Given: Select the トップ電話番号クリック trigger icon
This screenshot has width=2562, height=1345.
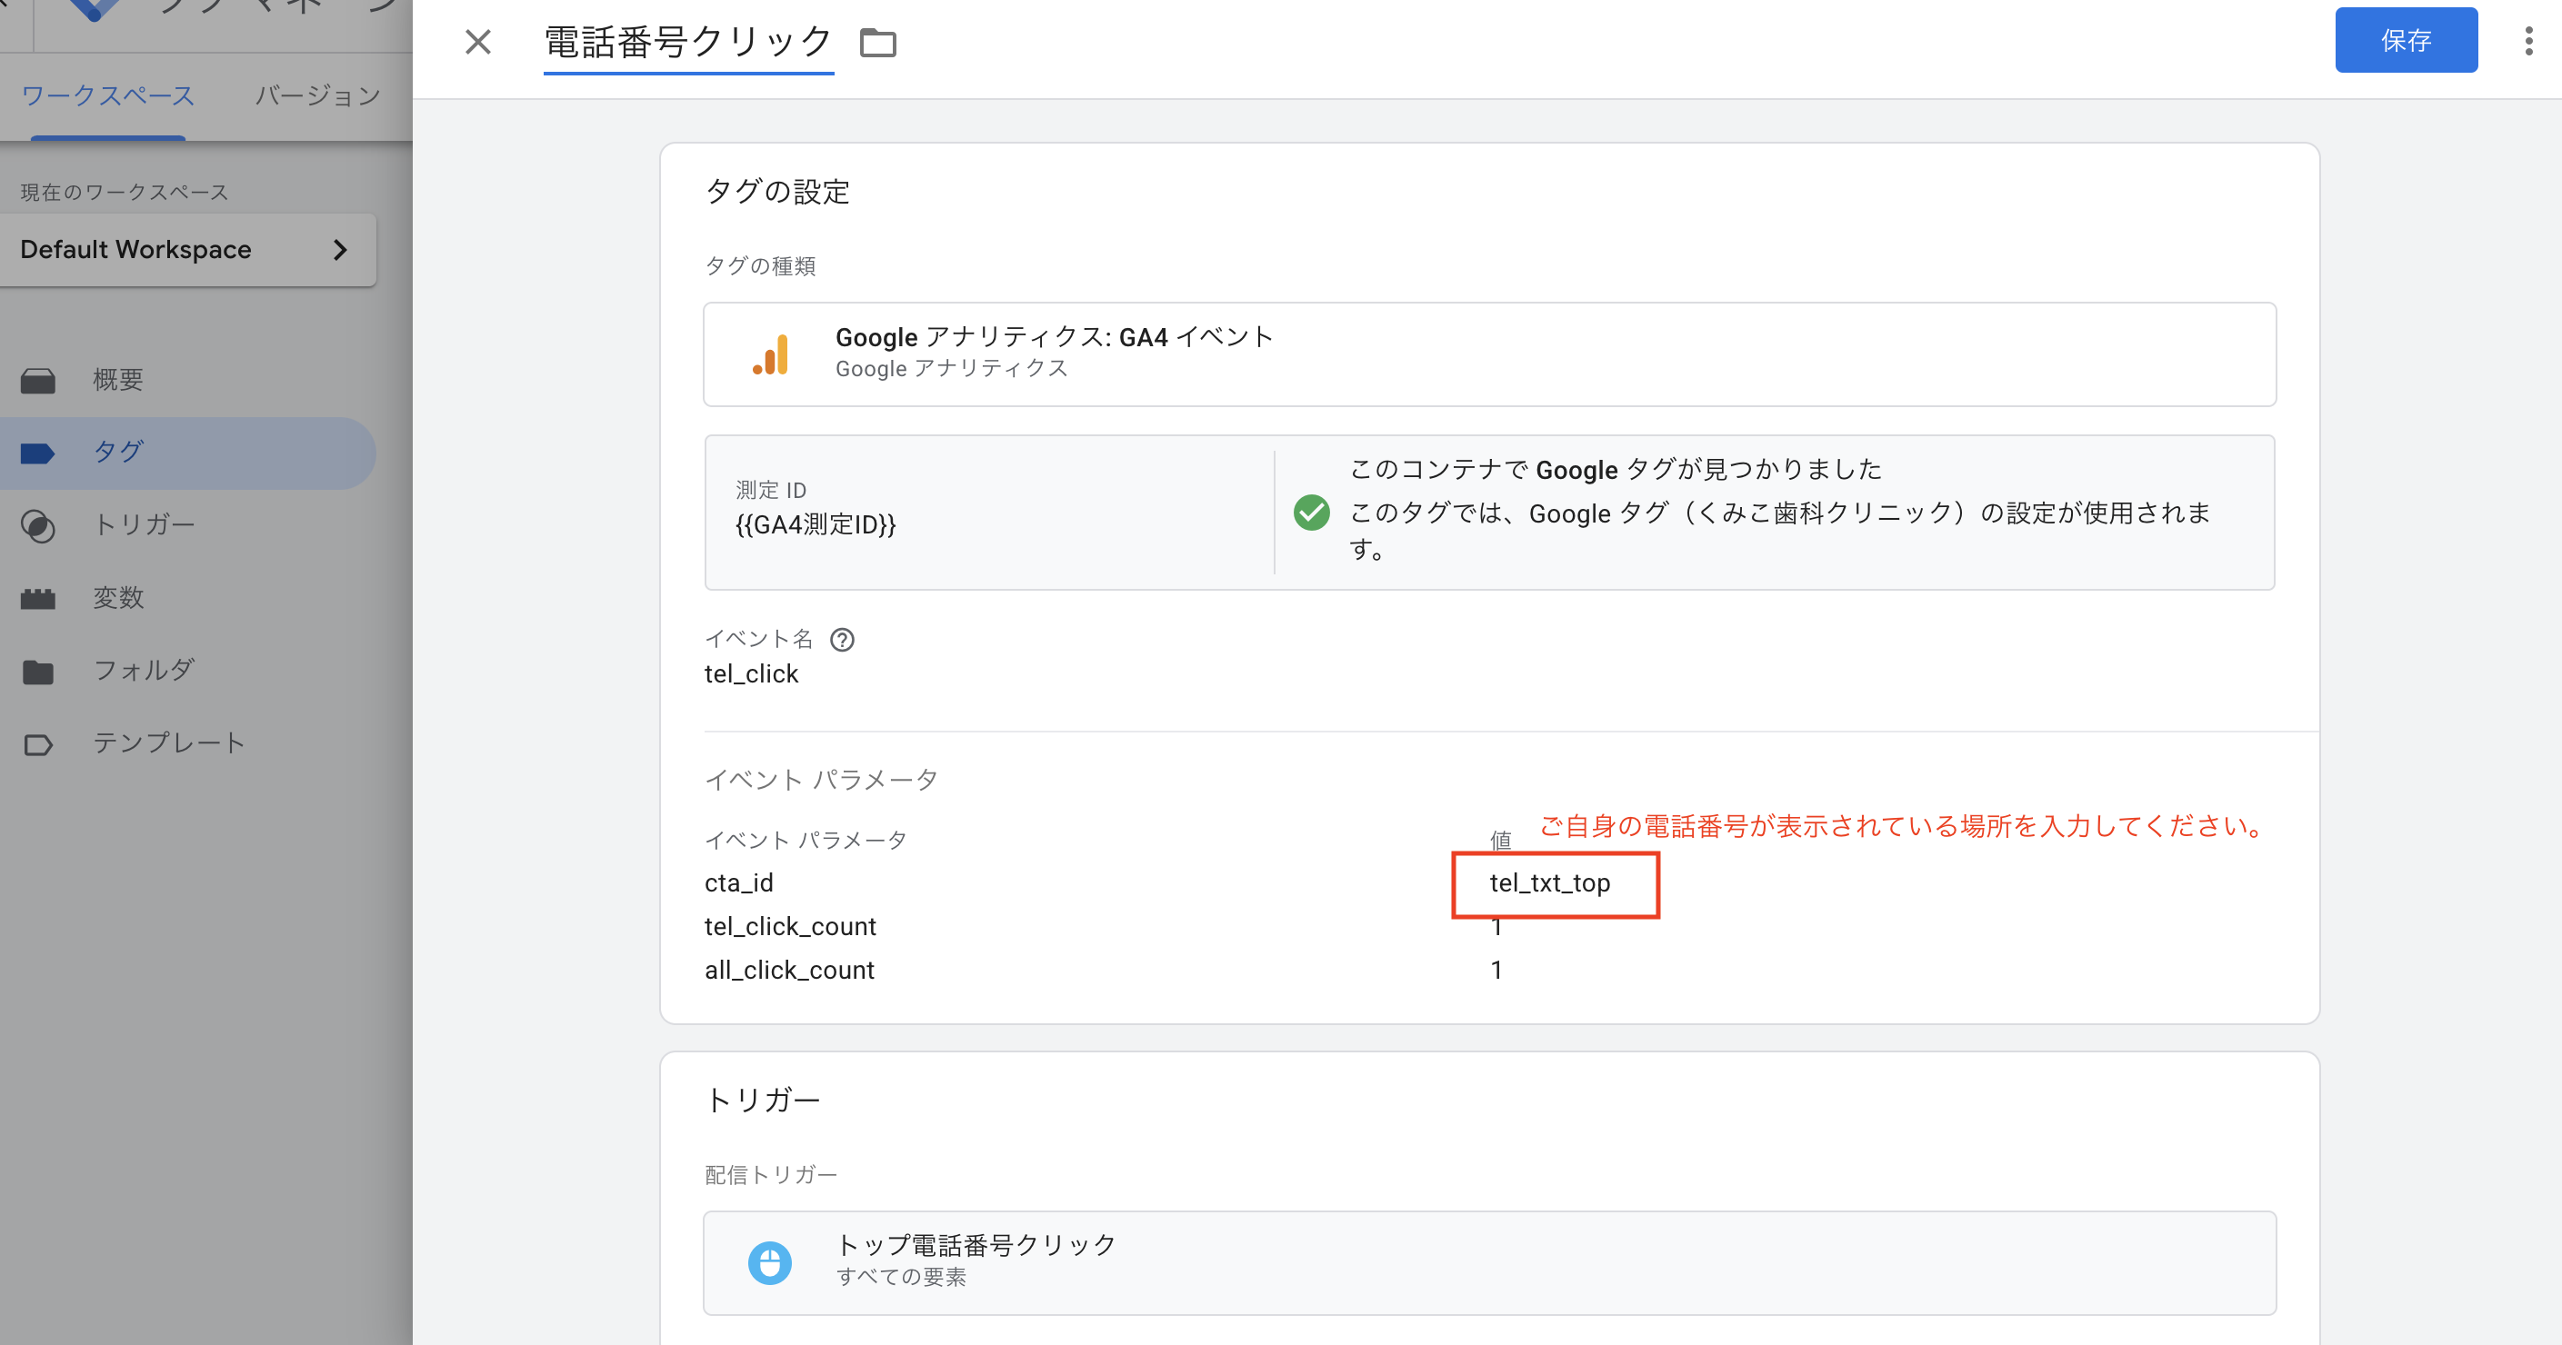Looking at the screenshot, I should (x=770, y=1262).
